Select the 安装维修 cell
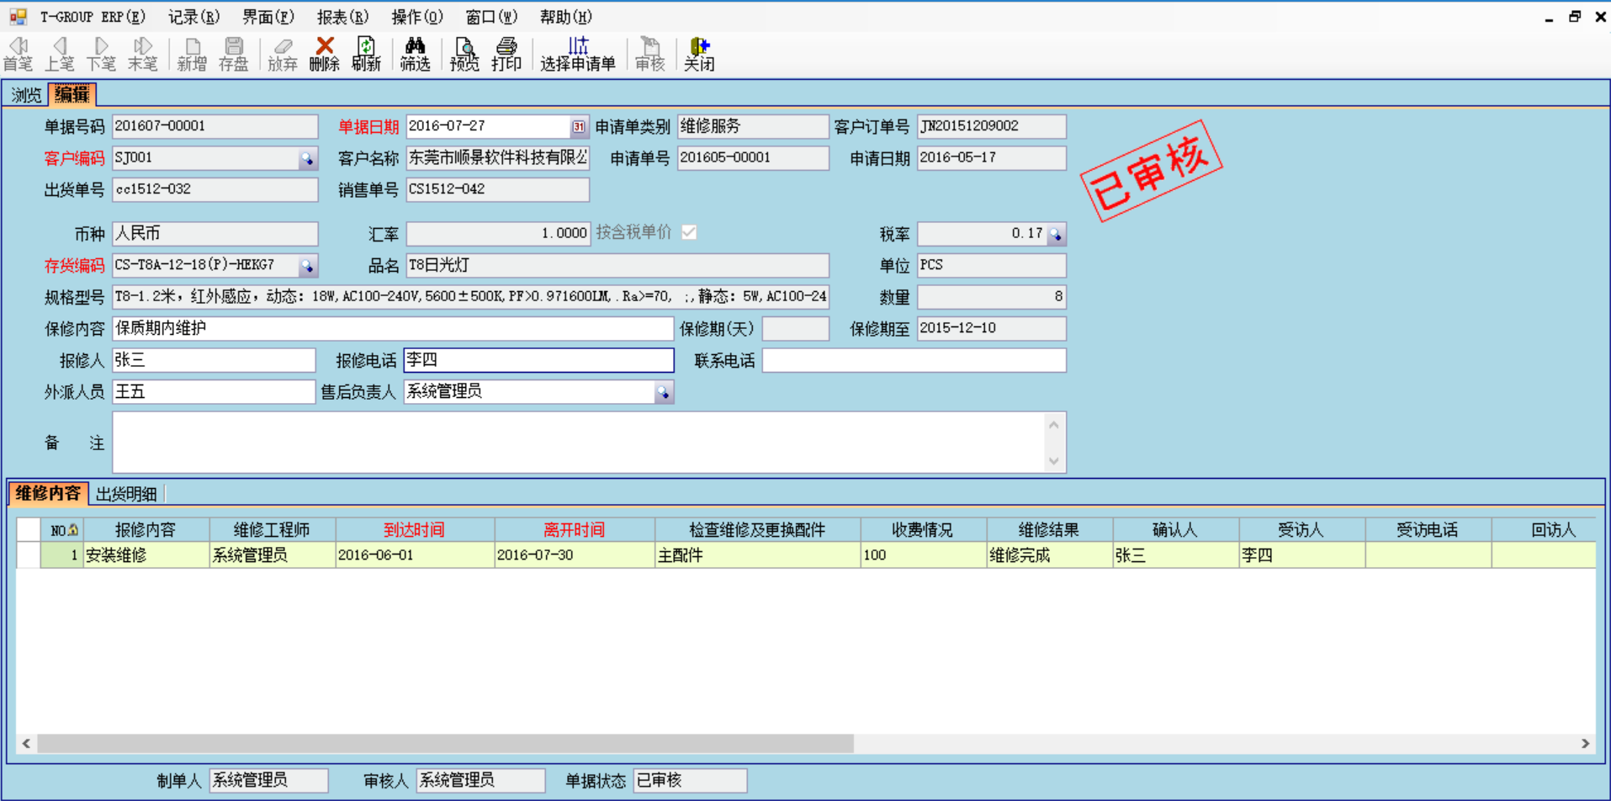The width and height of the screenshot is (1611, 801). point(146,555)
